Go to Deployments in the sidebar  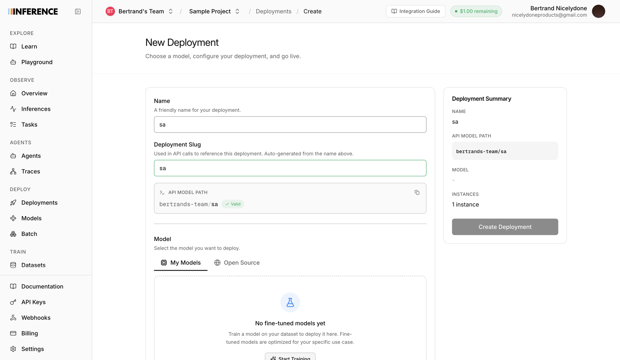pyautogui.click(x=40, y=203)
